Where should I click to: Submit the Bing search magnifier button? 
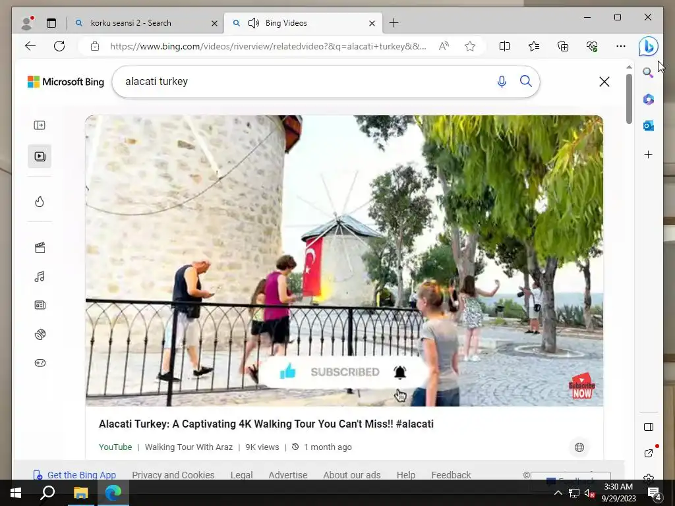525,81
